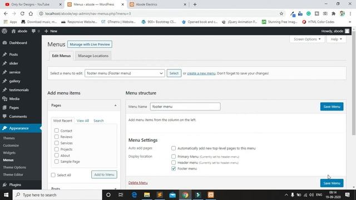
Task: Open the select a menu to edit dropdown
Action: 125,73
